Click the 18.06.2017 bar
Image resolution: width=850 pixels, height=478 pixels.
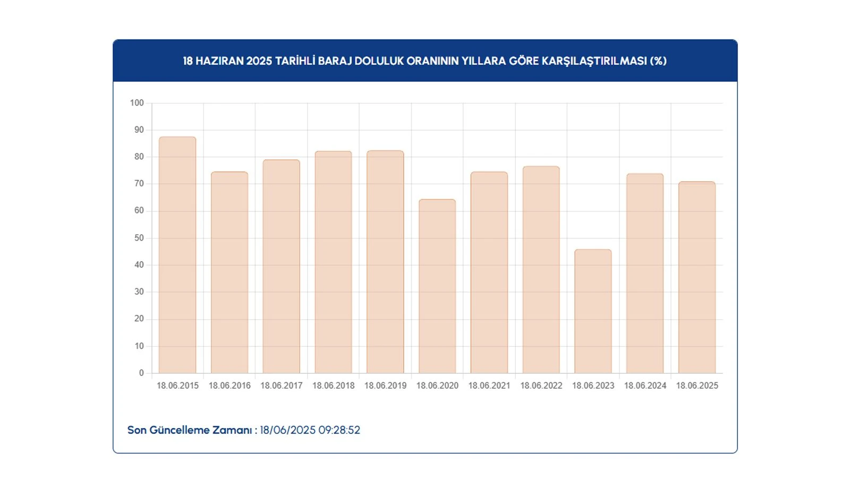pyautogui.click(x=281, y=266)
